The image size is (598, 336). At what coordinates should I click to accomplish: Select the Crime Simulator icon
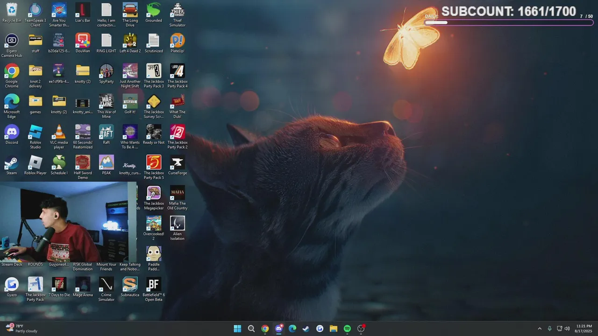pos(107,289)
